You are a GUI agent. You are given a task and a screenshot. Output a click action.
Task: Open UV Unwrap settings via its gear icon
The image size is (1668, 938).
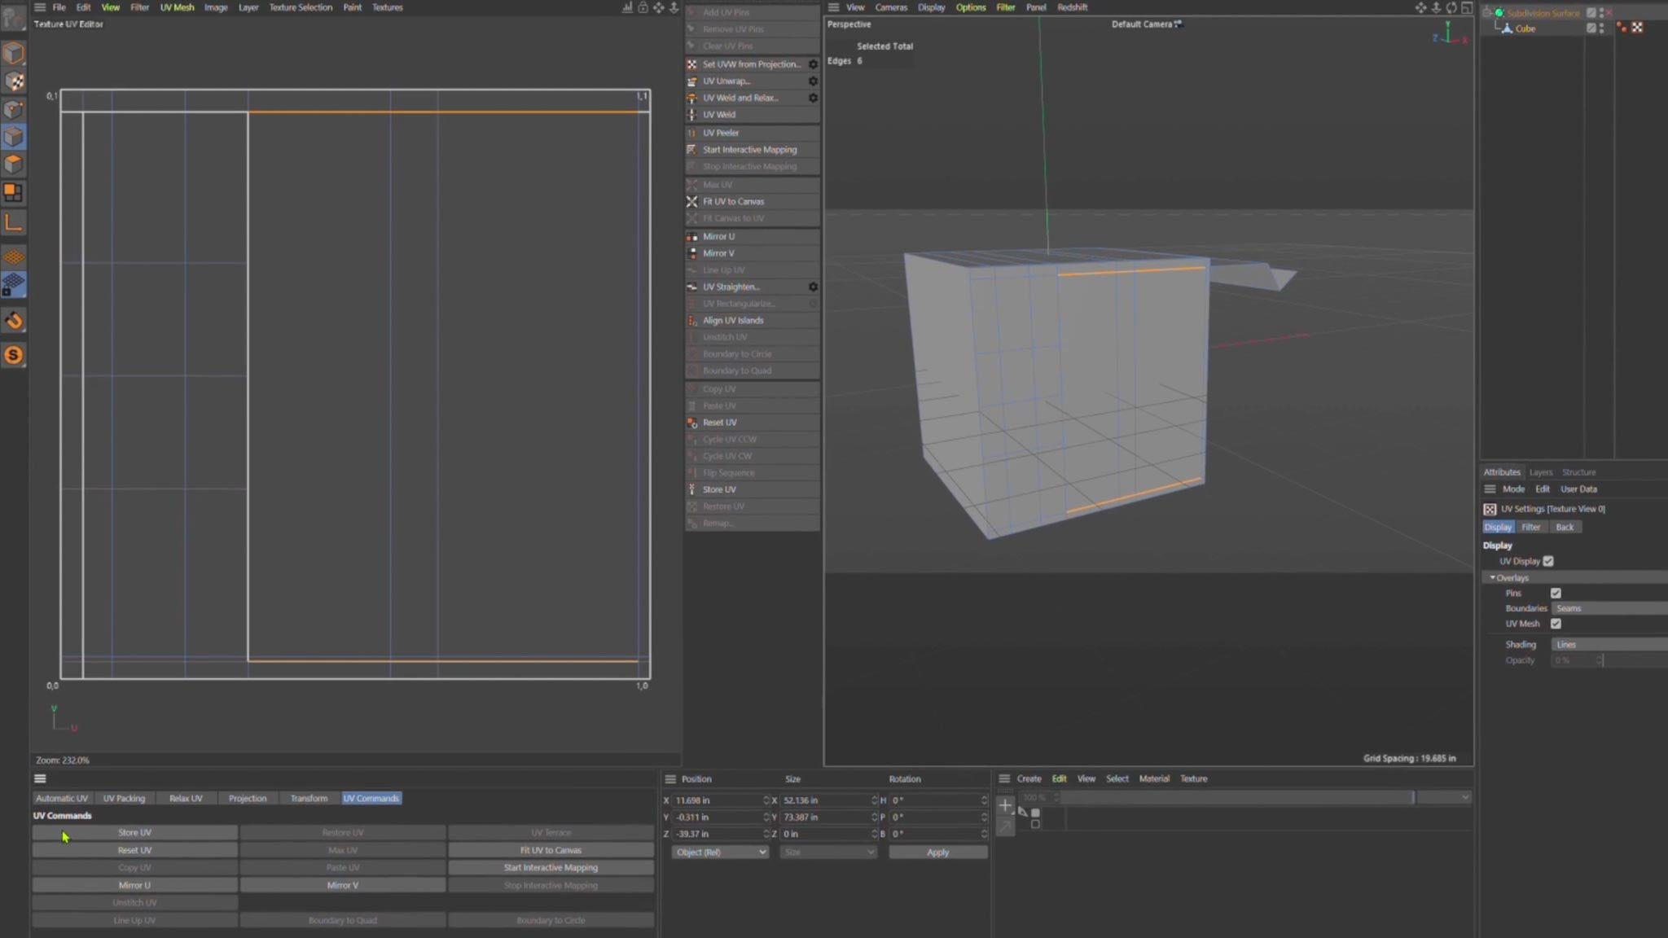pos(813,81)
